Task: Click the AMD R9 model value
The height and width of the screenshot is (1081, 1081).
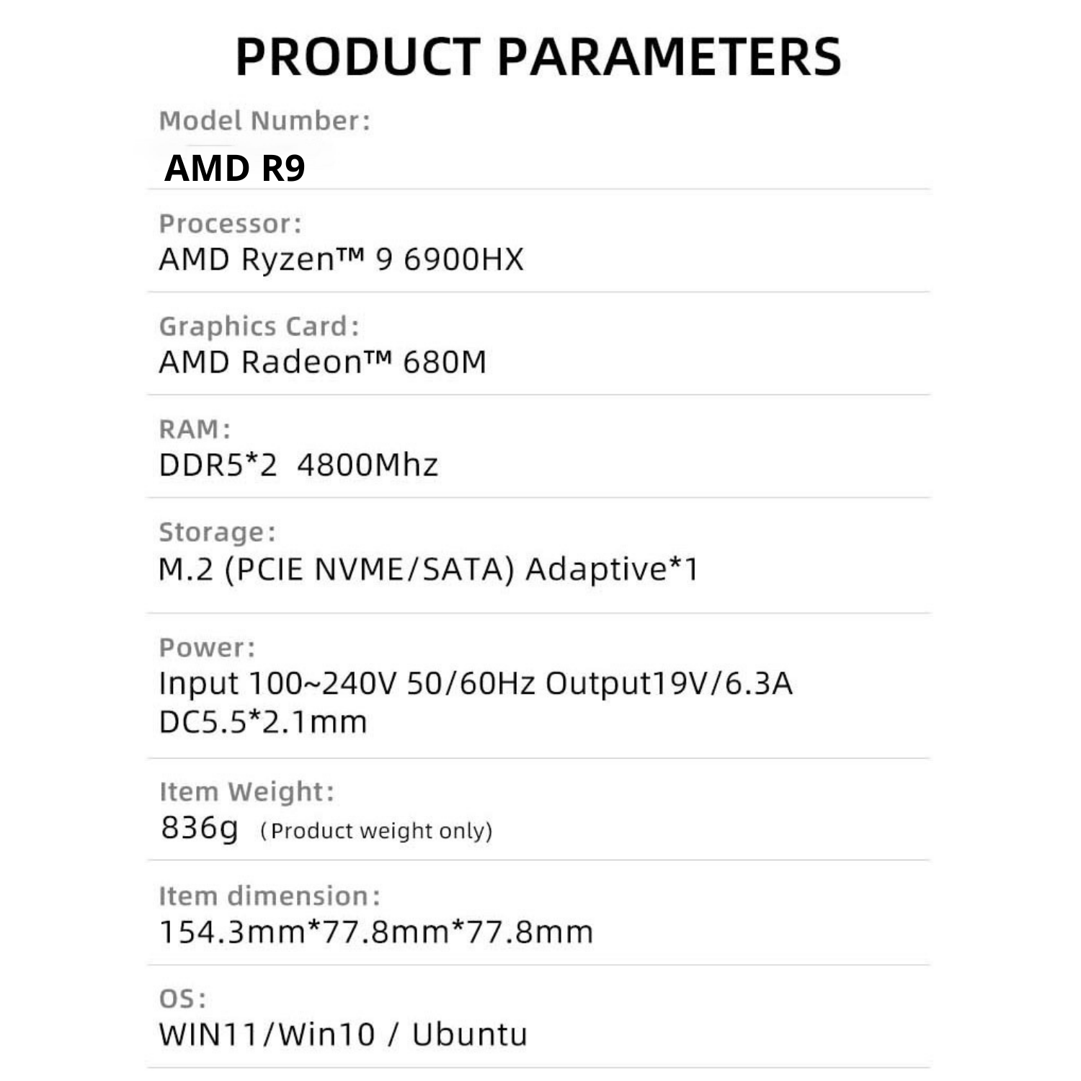Action: tap(235, 168)
